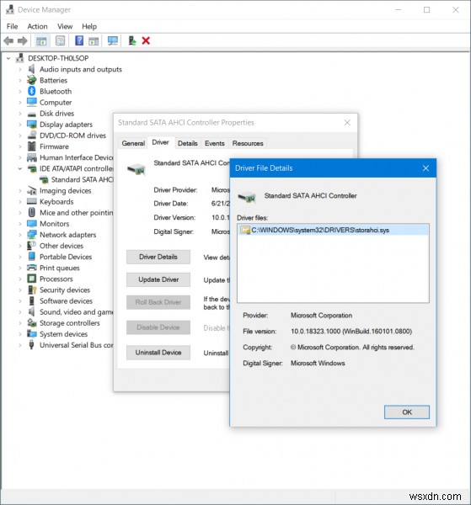Collapse IDE ATA/ATAPI controllers node

[x=19, y=168]
